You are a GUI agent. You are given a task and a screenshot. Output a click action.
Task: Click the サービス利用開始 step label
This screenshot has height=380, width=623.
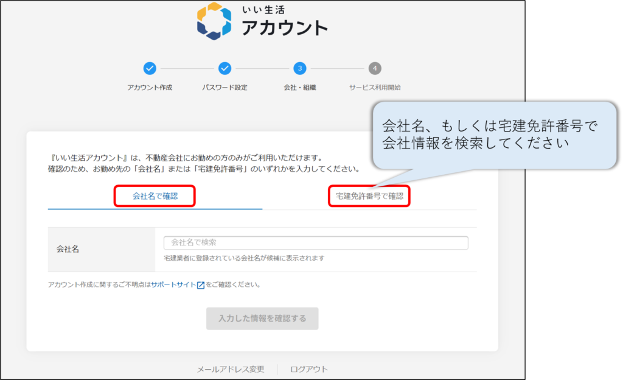pos(375,88)
